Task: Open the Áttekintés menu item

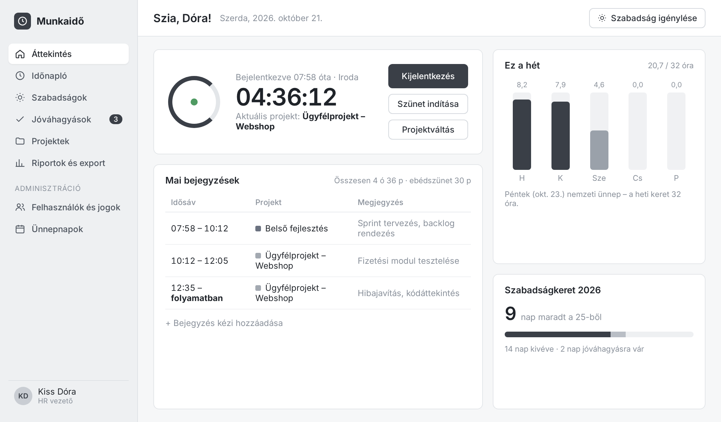Action: 69,54
